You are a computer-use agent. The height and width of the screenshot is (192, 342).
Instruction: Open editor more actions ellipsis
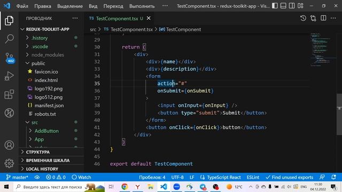click(x=333, y=18)
